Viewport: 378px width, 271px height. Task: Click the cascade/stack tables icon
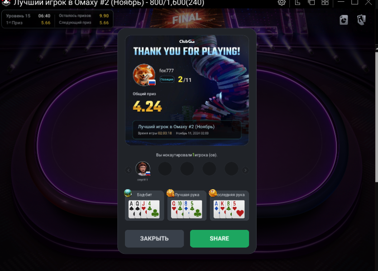click(x=311, y=2)
